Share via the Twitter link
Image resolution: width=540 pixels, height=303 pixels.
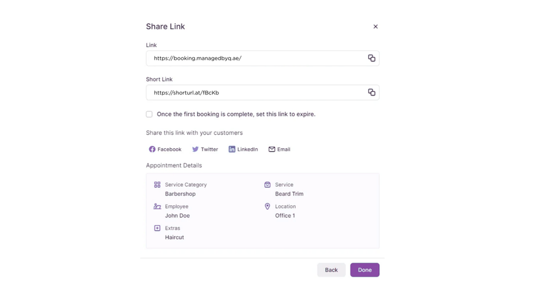pyautogui.click(x=209, y=149)
